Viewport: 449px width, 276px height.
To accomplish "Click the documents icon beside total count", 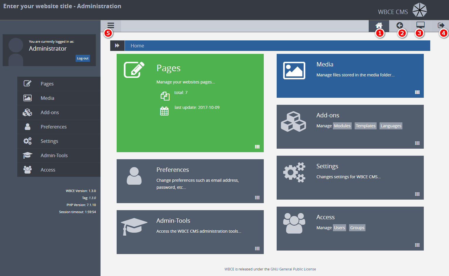I will click(x=165, y=96).
